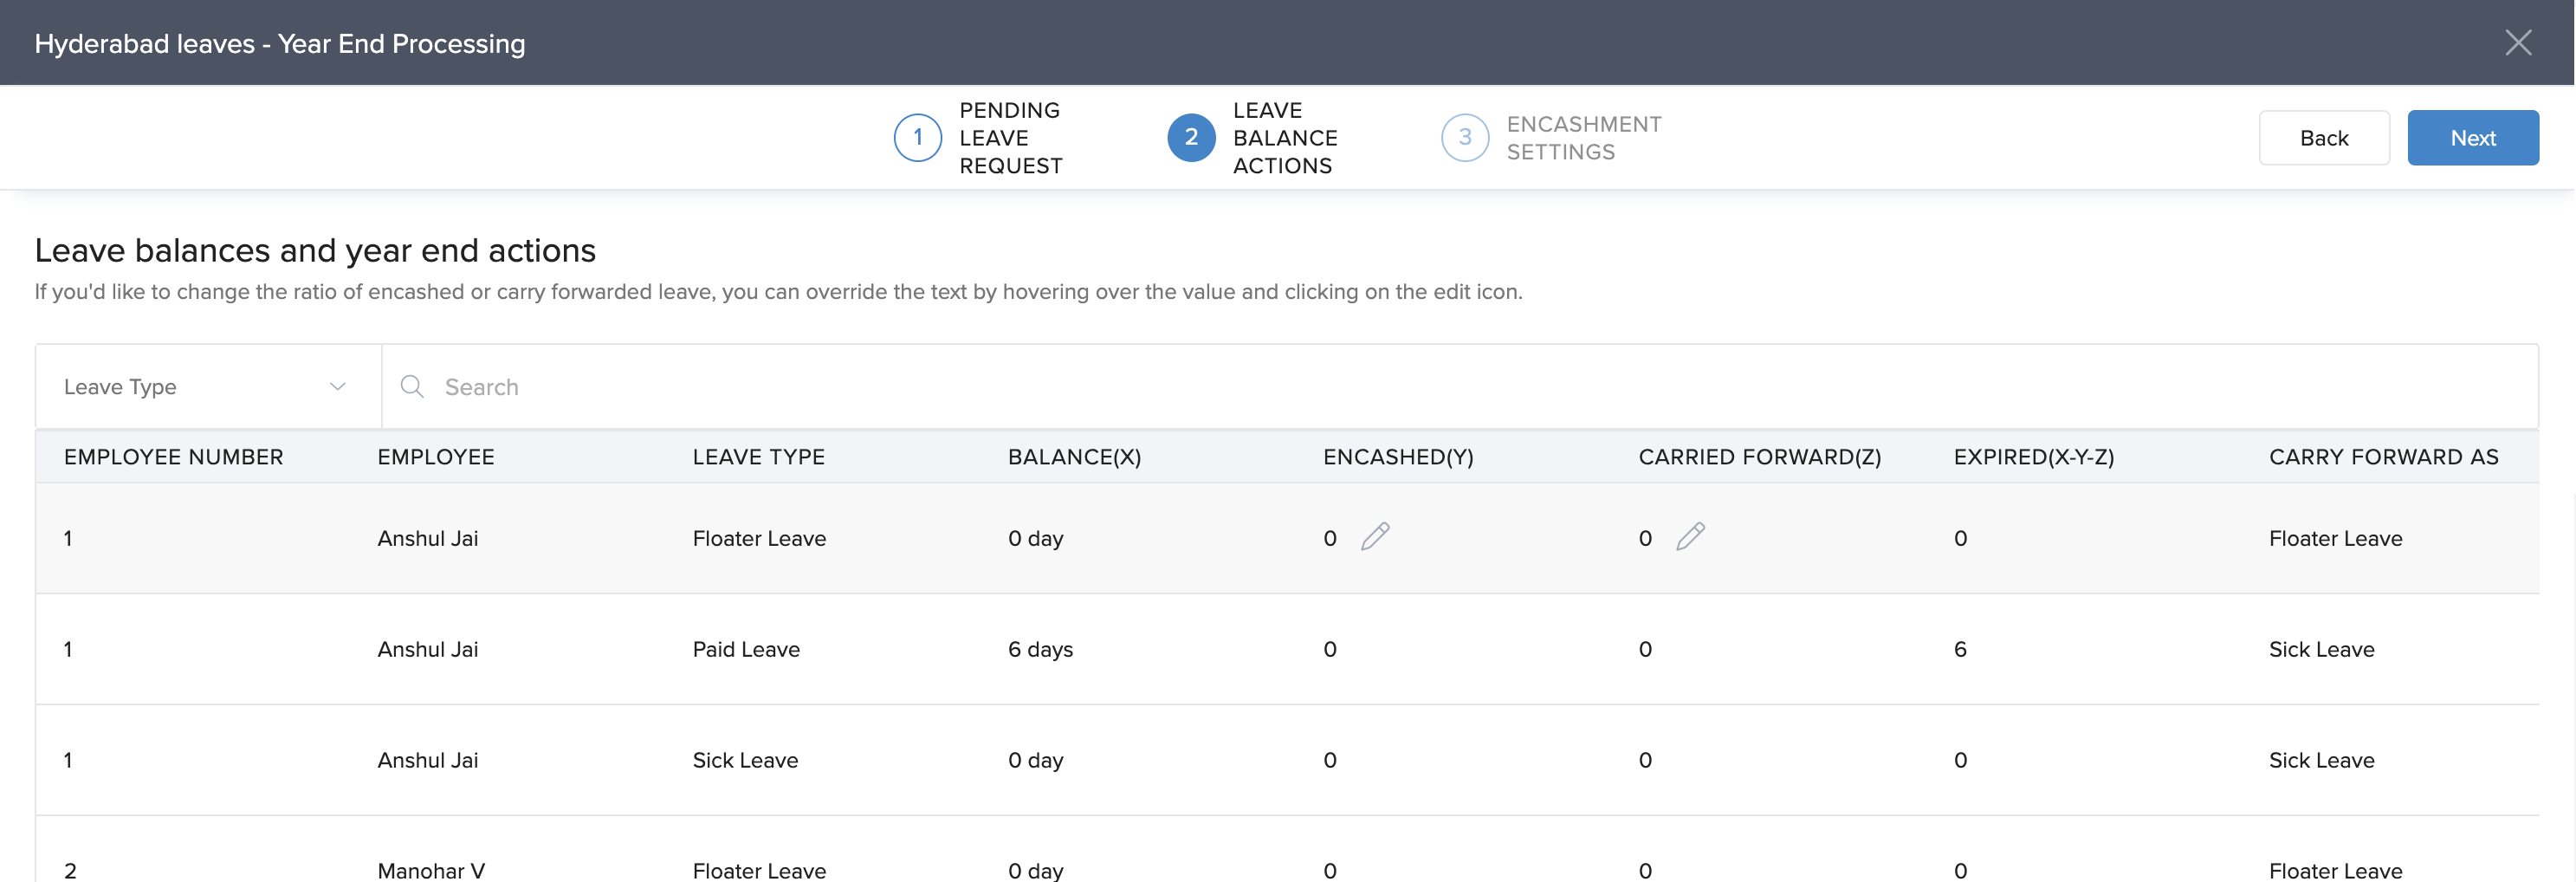2576x882 pixels.
Task: Select Anshul Jai's Paid Leave row
Action: (x=745, y=649)
